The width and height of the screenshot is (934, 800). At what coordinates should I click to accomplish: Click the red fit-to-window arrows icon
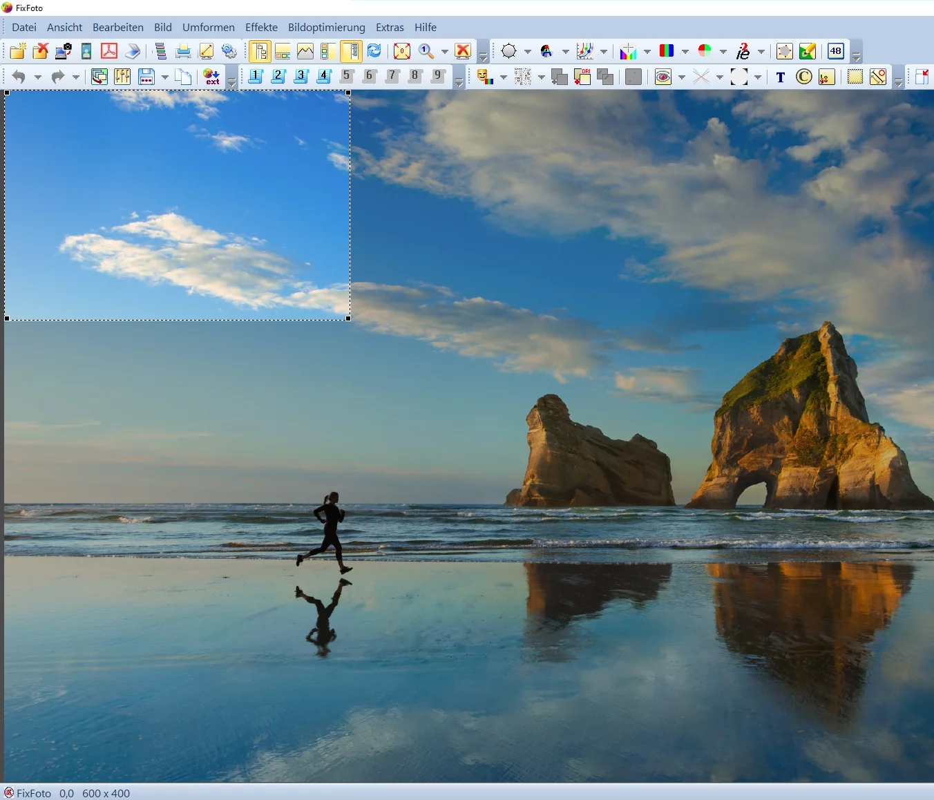[x=401, y=51]
